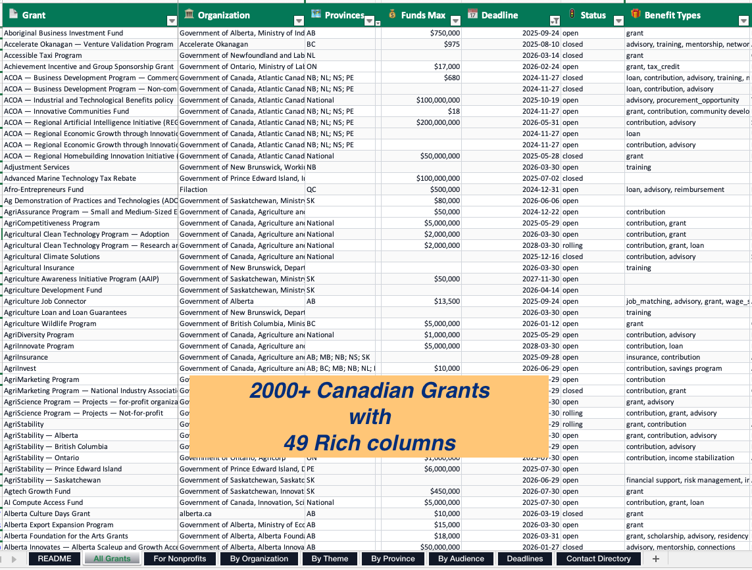This screenshot has width=752, height=570.
Task: Click the Afro-Entrepreneurs Fund grant cell
Action: click(90, 190)
